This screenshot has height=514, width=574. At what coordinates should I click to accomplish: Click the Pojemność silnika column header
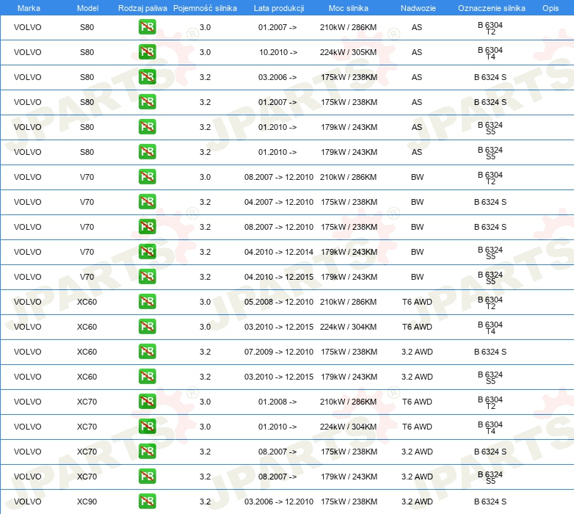click(x=205, y=8)
